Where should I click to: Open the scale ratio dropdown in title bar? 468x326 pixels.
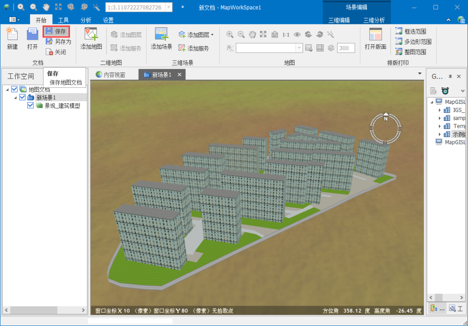click(169, 7)
